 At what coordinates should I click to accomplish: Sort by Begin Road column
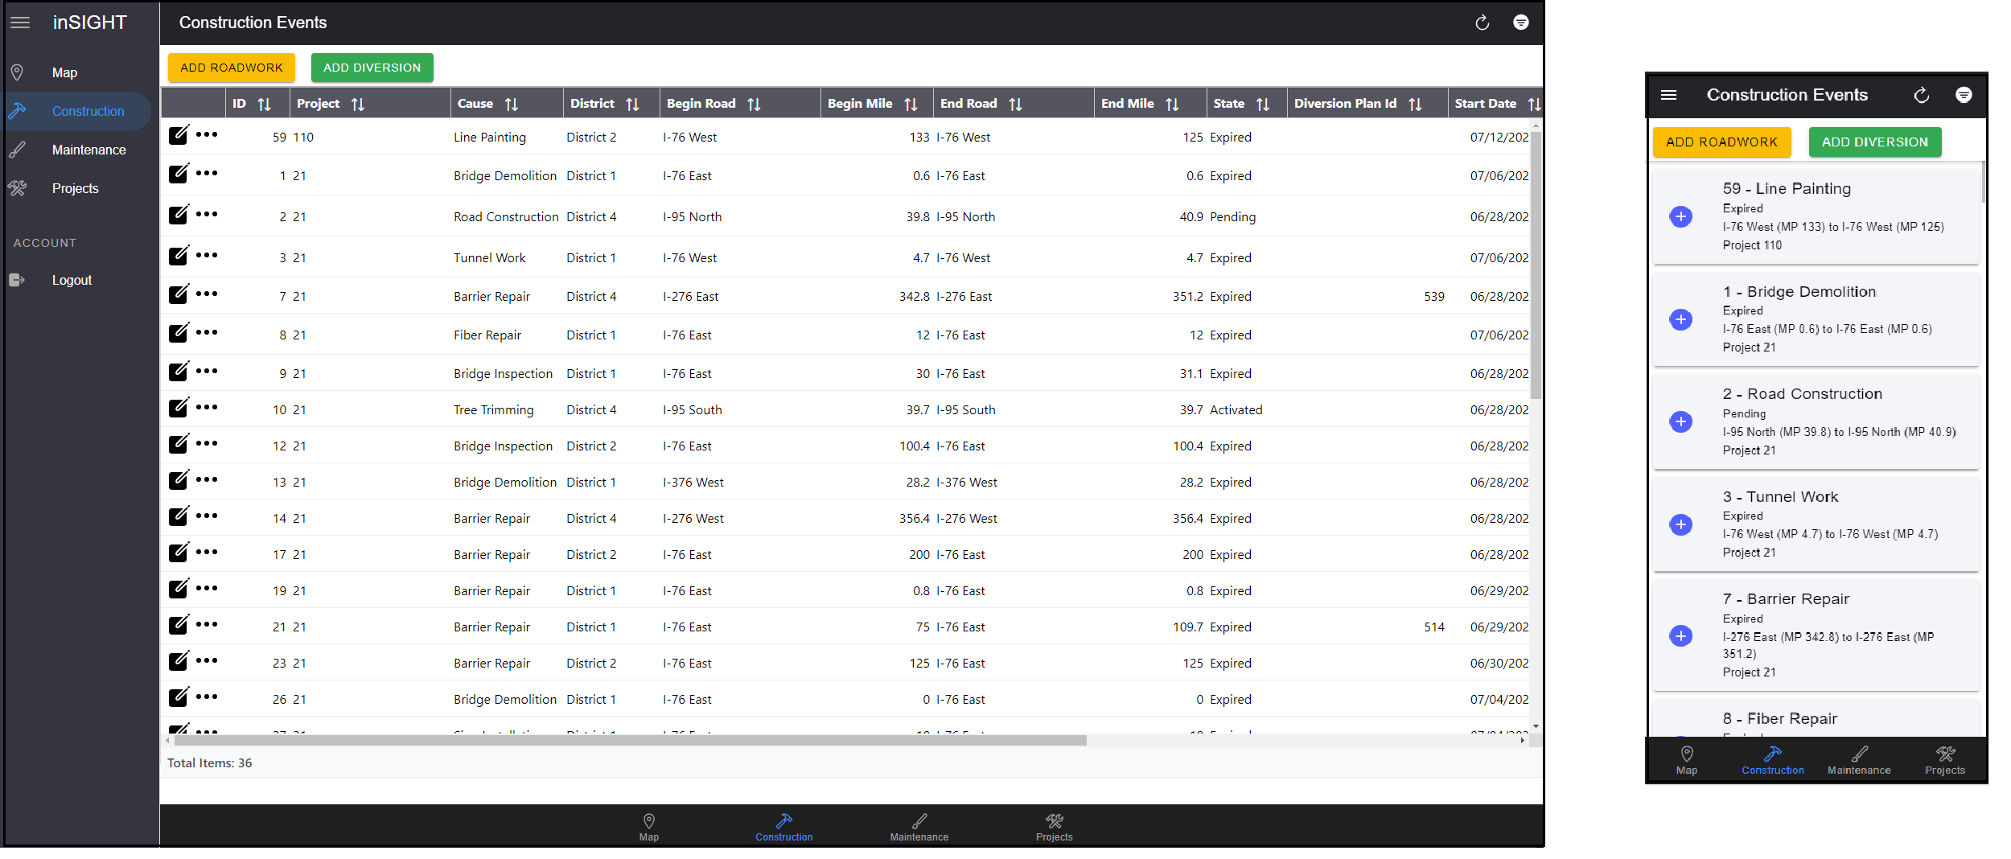[754, 104]
